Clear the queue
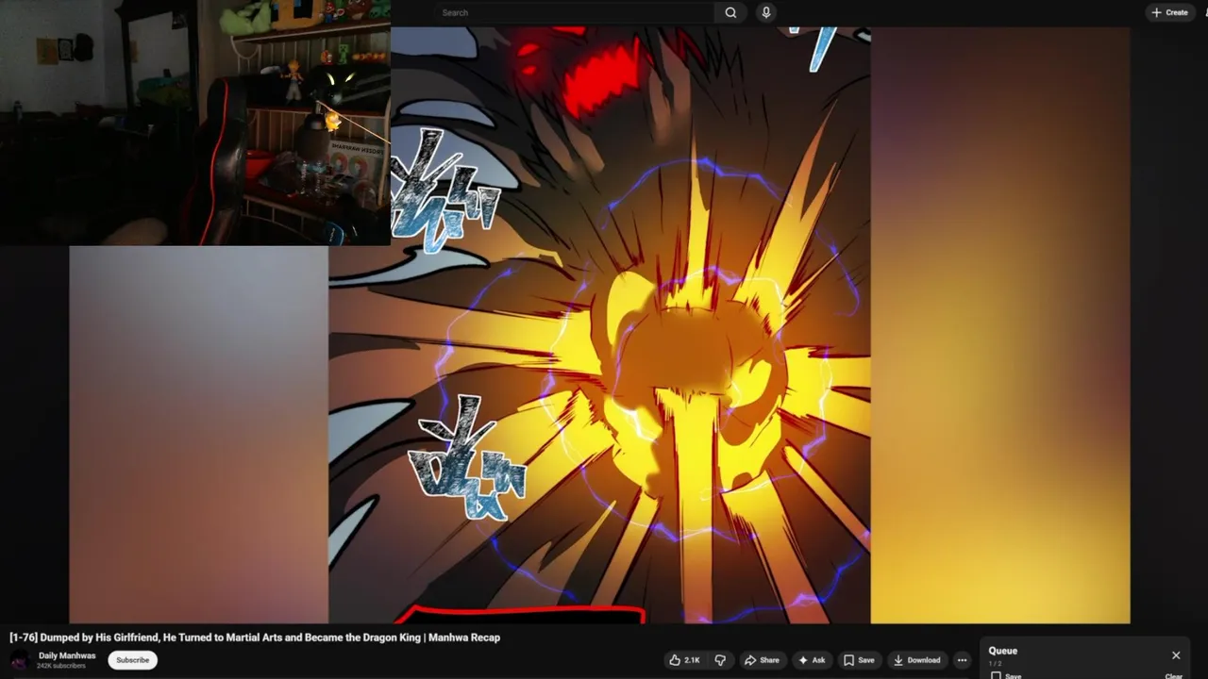This screenshot has height=679, width=1208. [1173, 675]
